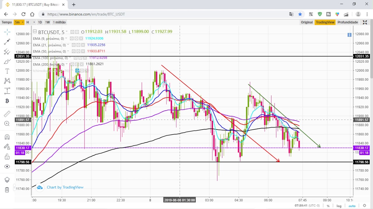373x209 pixels.
Task: Hide EMA 21 indicator
Action: point(74,45)
